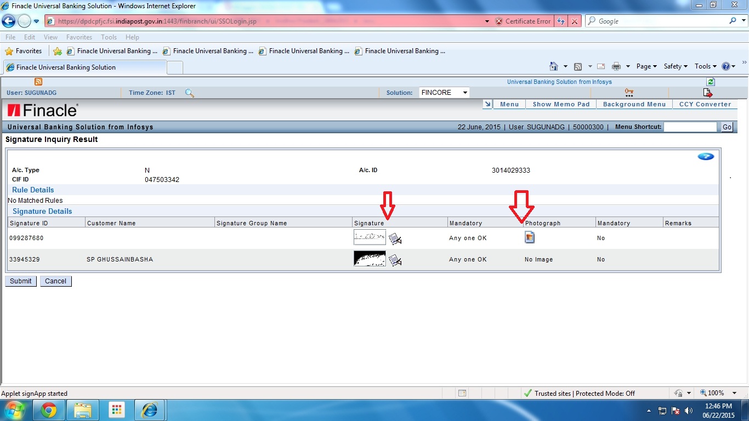The image size is (749, 421).
Task: Open the Windows Start menu
Action: pyautogui.click(x=14, y=410)
